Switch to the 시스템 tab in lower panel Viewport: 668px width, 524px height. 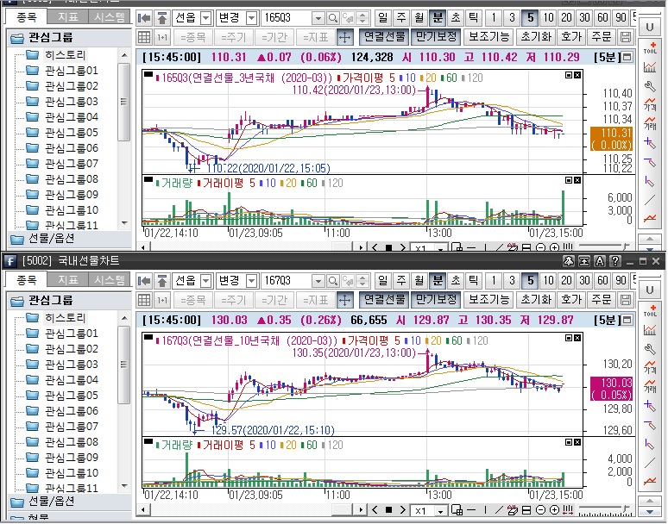[x=110, y=280]
